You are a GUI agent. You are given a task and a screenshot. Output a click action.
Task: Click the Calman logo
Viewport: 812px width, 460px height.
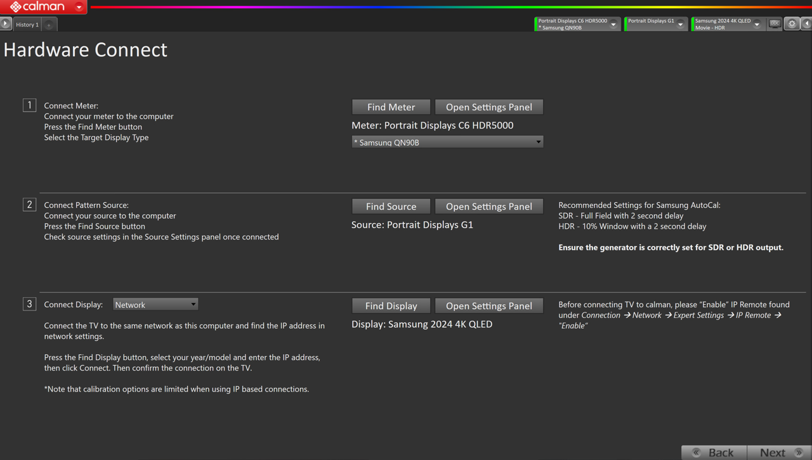tap(37, 7)
